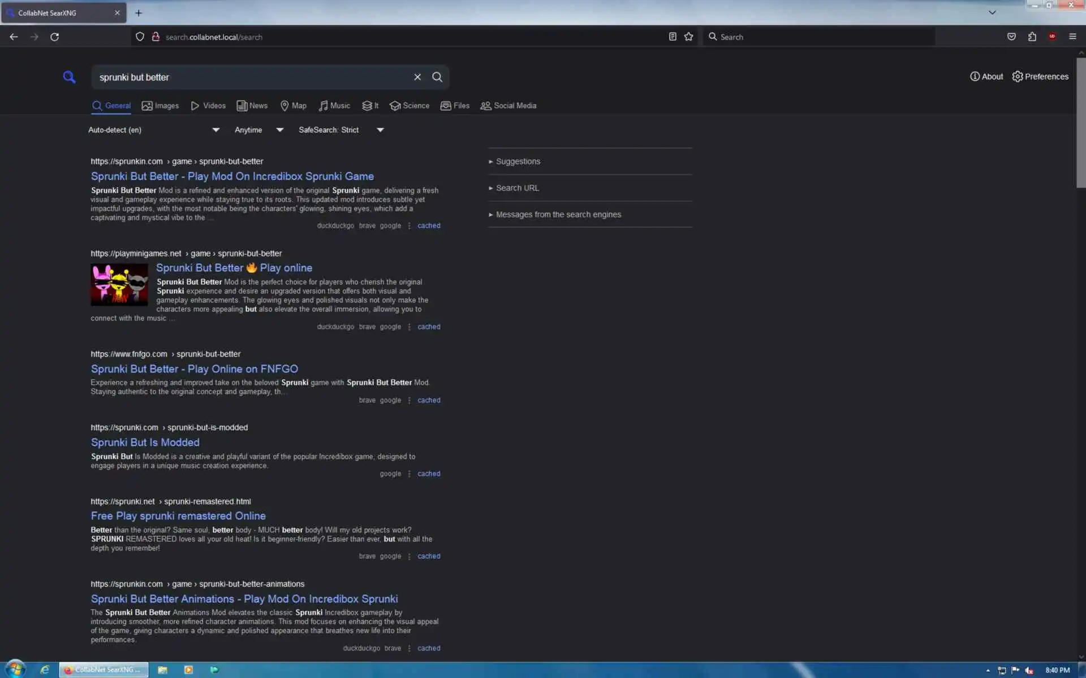
Task: Expand the Search URL section
Action: 517,188
